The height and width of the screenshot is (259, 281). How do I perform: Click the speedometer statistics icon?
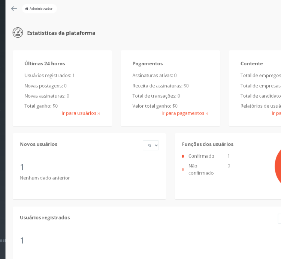click(x=18, y=33)
